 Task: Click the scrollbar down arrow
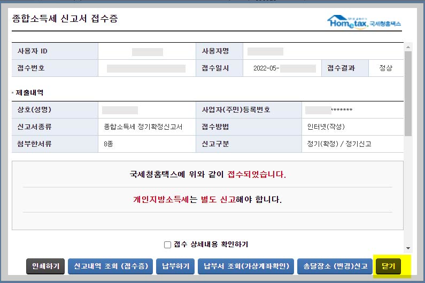coord(408,248)
